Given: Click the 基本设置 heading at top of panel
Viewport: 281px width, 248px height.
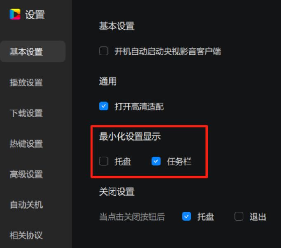Looking at the screenshot, I should [x=117, y=26].
